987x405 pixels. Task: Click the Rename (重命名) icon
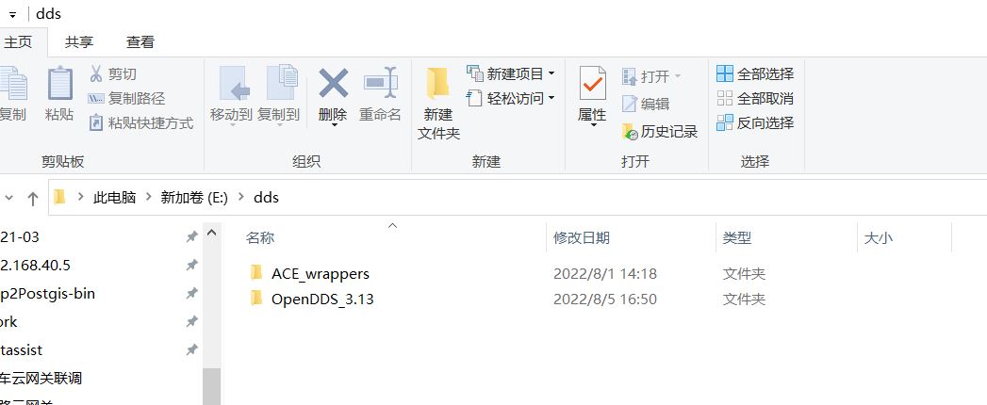381,82
